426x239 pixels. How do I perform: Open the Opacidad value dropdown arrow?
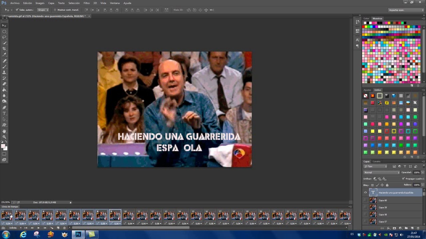pos(423,173)
